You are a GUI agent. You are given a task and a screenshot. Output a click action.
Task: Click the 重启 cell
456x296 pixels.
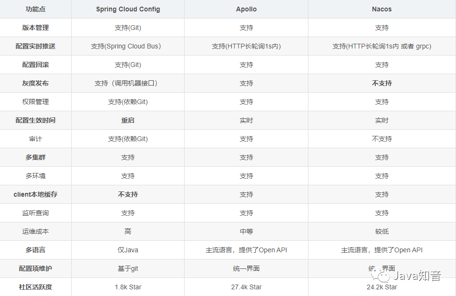click(128, 120)
